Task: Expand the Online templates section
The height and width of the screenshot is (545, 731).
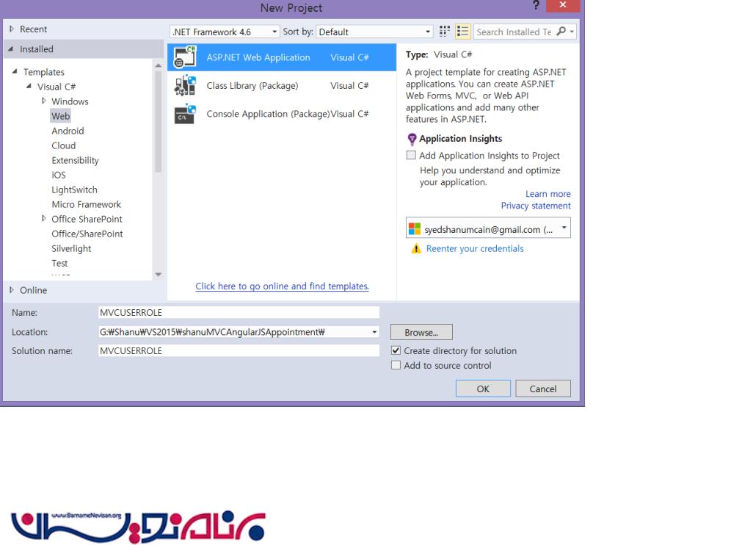Action: (x=11, y=290)
